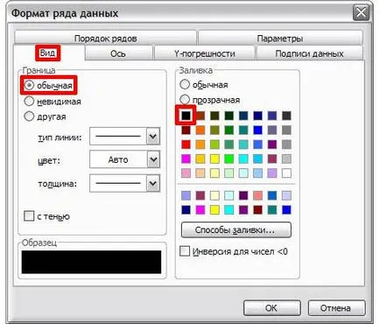Image resolution: width=380 pixels, height=324 pixels.
Task: Open the Параметры tab
Action: [x=280, y=39]
